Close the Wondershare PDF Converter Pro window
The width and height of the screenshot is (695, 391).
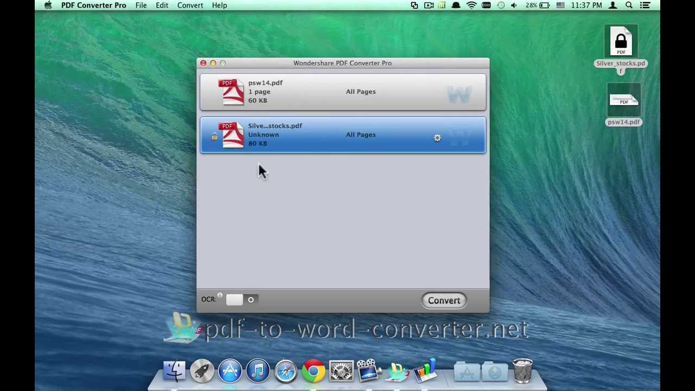203,63
